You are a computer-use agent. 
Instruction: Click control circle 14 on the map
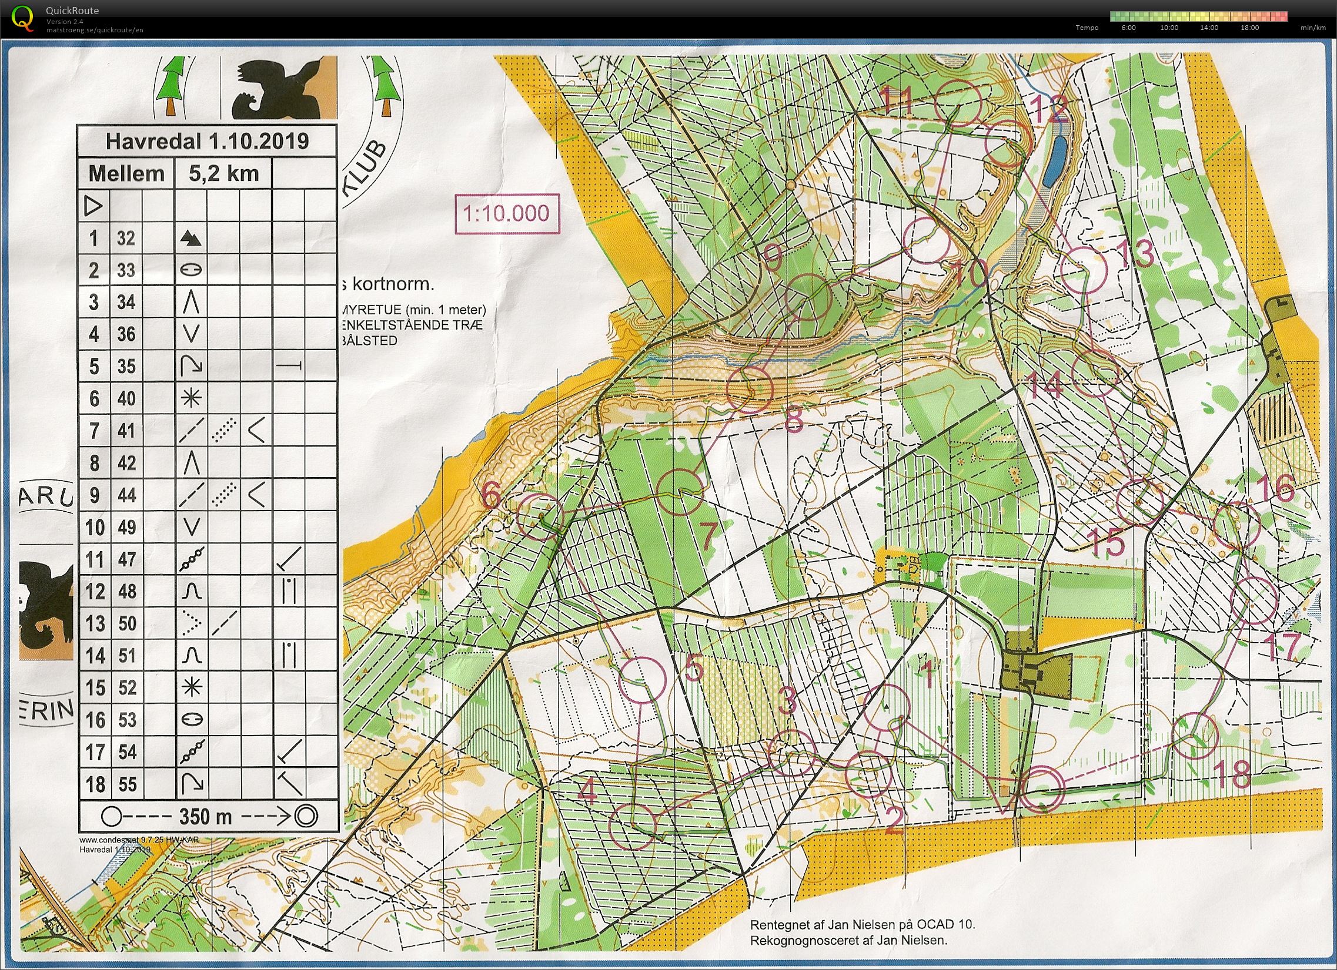pyautogui.click(x=1095, y=372)
